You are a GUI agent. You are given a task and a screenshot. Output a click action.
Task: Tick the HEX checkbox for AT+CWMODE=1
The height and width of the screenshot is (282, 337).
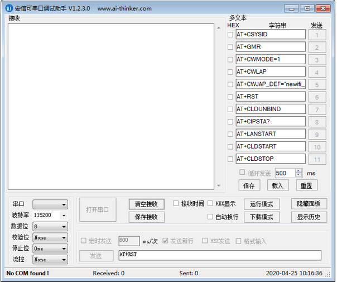coord(230,60)
